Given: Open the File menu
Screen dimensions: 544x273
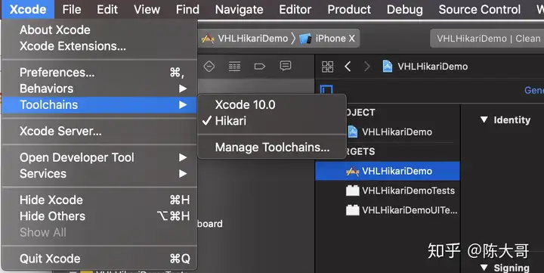Looking at the screenshot, I should [x=72, y=9].
